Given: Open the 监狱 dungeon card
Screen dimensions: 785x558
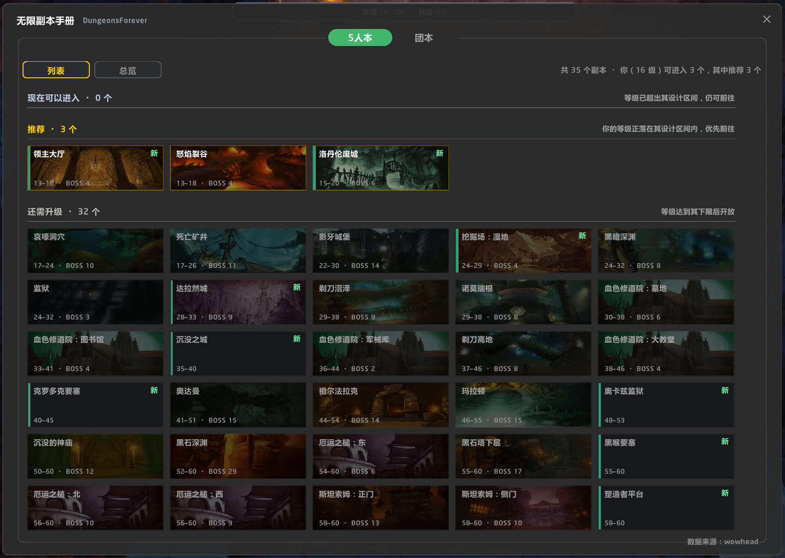Looking at the screenshot, I should pos(95,302).
